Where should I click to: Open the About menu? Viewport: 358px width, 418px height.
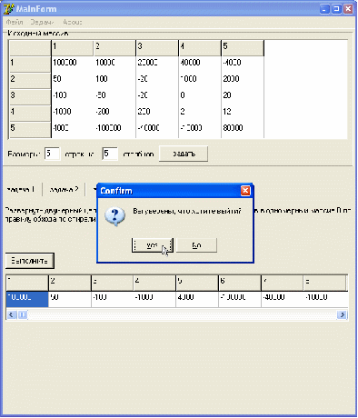pos(73,22)
